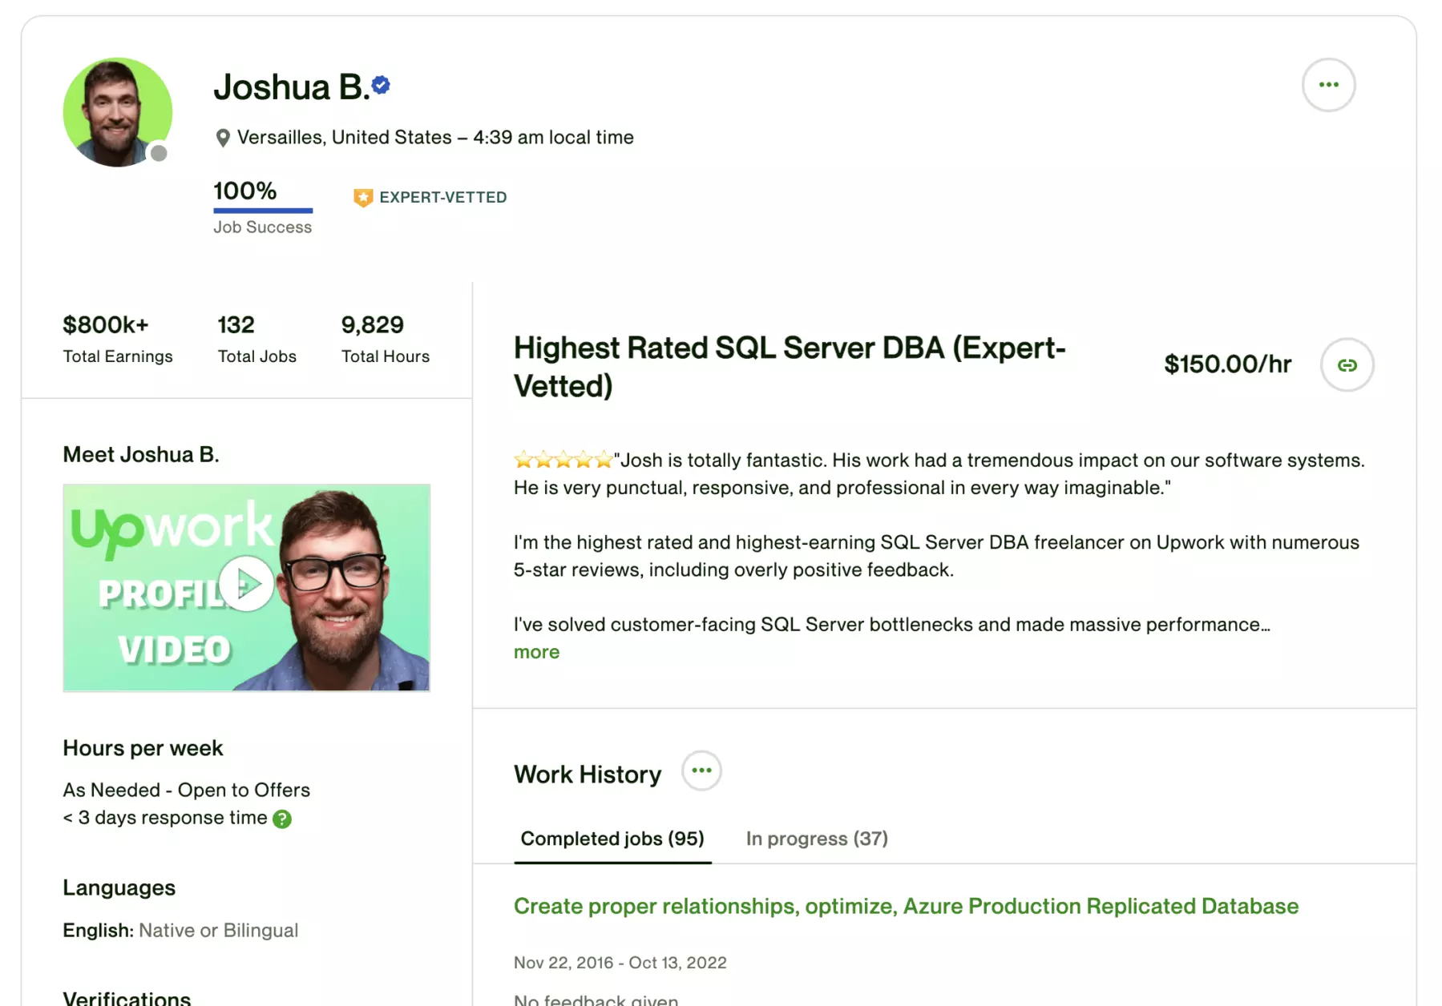Click the blue verified badge by Joshua B.
Viewport: 1442px width, 1006px height.
click(x=382, y=85)
